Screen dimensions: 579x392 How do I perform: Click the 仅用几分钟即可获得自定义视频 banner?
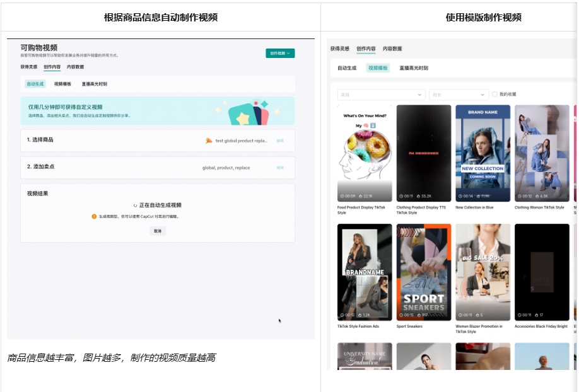[x=158, y=111]
